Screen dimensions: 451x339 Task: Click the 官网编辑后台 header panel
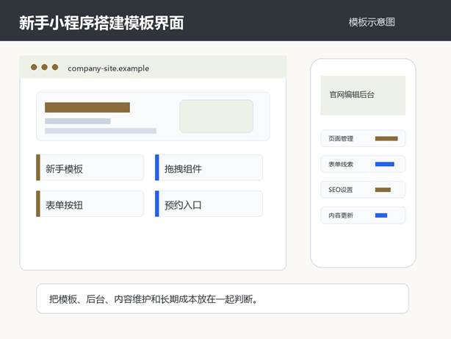[363, 96]
